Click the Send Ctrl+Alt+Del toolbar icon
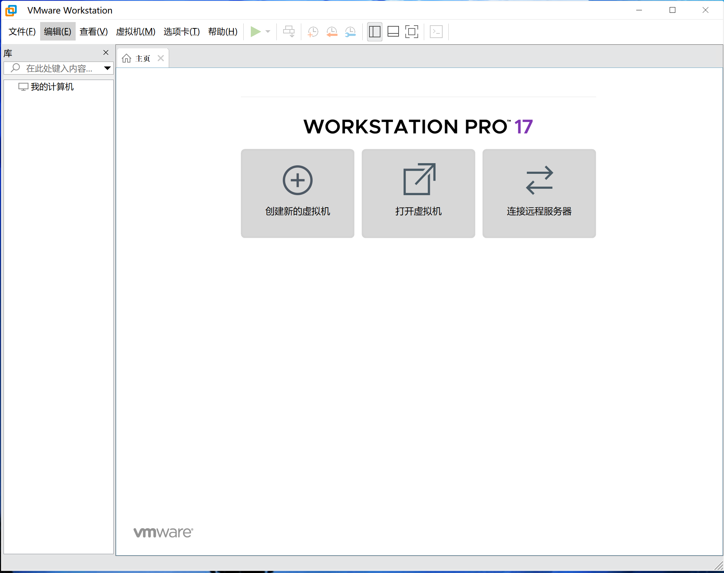 point(289,32)
